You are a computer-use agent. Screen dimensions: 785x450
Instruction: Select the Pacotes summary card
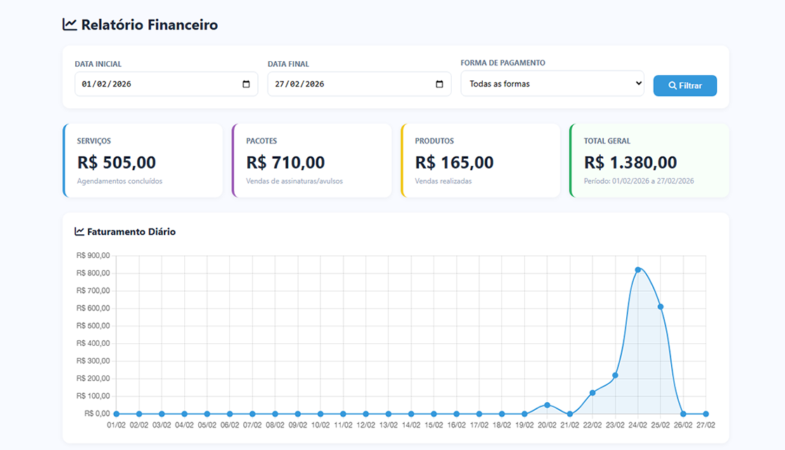click(x=312, y=160)
